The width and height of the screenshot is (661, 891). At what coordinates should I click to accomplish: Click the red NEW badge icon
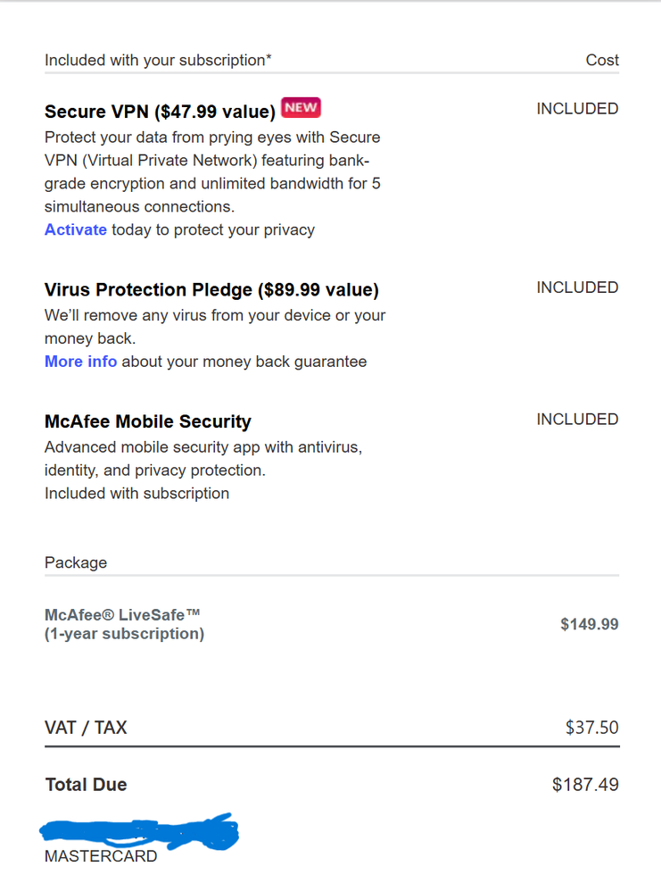301,108
